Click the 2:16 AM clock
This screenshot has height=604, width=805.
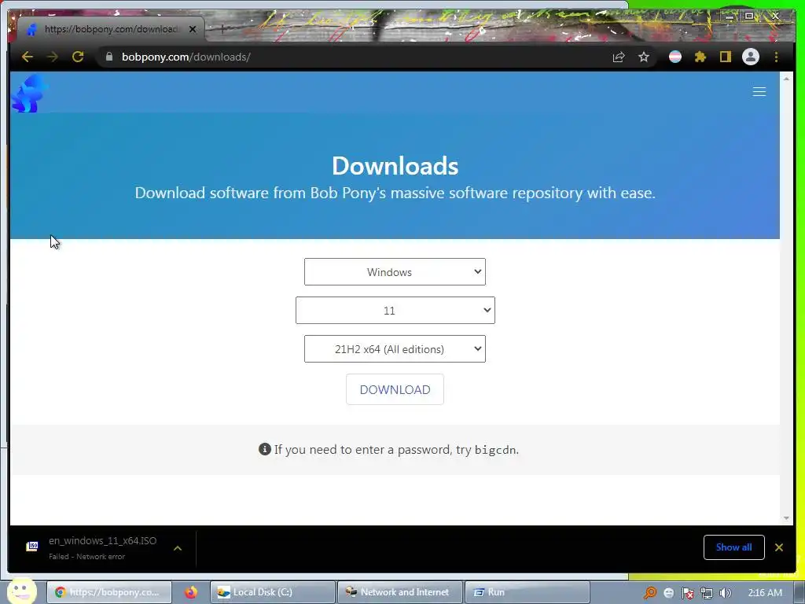point(765,593)
